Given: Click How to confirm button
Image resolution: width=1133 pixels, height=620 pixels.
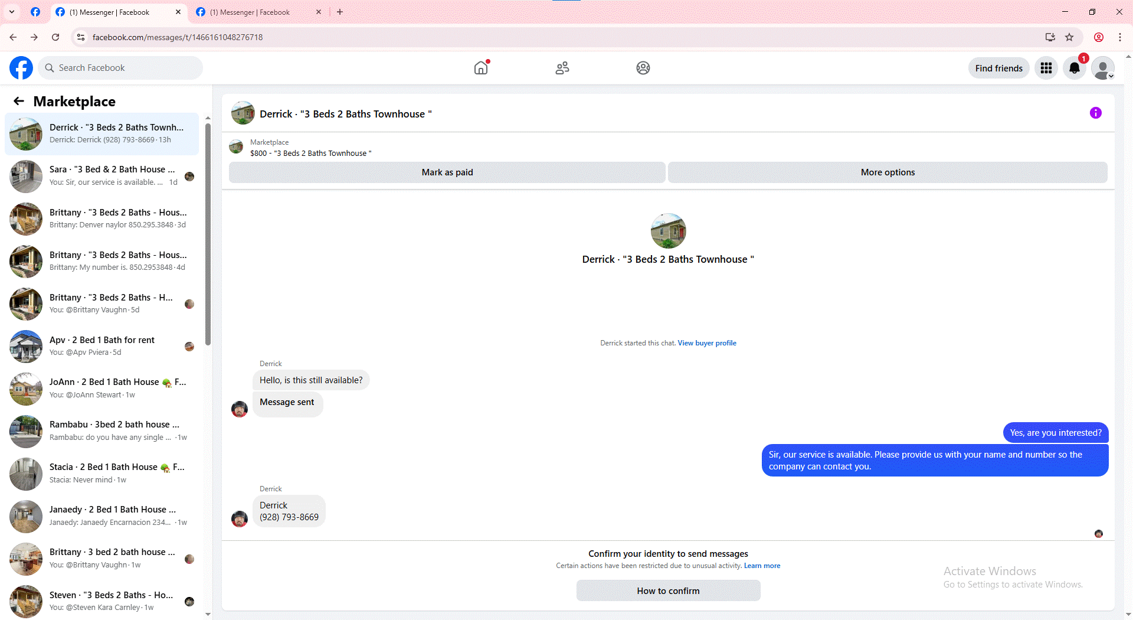Looking at the screenshot, I should point(668,590).
